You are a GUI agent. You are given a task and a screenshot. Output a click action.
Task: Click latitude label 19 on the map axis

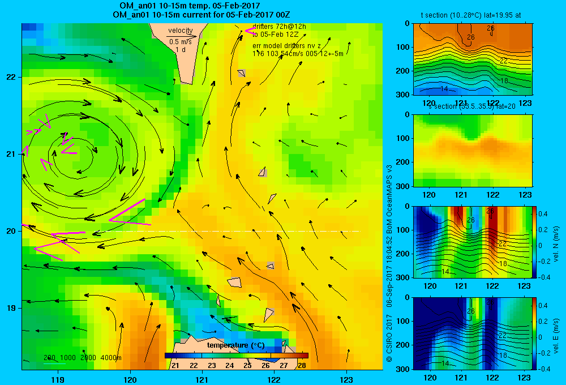11,308
